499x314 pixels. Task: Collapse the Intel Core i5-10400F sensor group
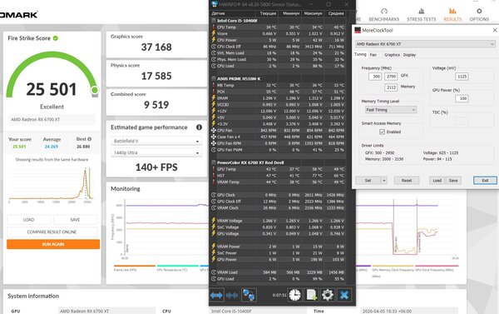[x=214, y=21]
